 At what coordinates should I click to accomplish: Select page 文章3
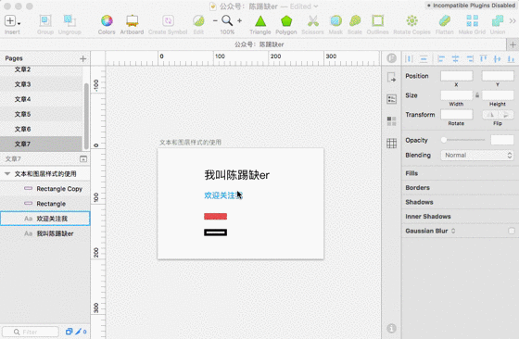(41, 84)
